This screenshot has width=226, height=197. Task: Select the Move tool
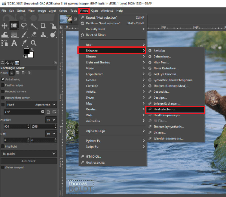click(x=5, y=25)
